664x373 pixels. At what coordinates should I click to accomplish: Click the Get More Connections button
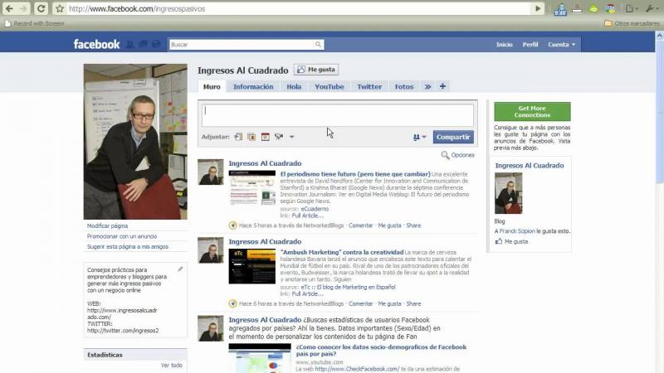pyautogui.click(x=532, y=111)
